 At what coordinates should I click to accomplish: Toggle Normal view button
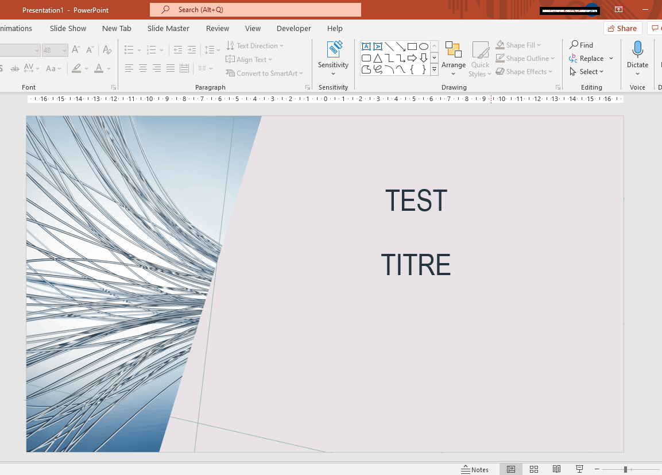(x=511, y=469)
